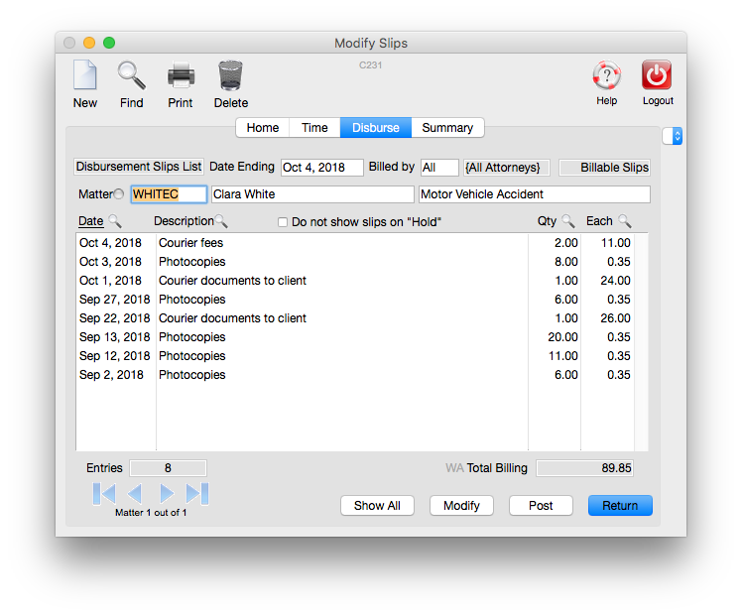This screenshot has height=616, width=742.
Task: Click the blue Return button
Action: 620,506
